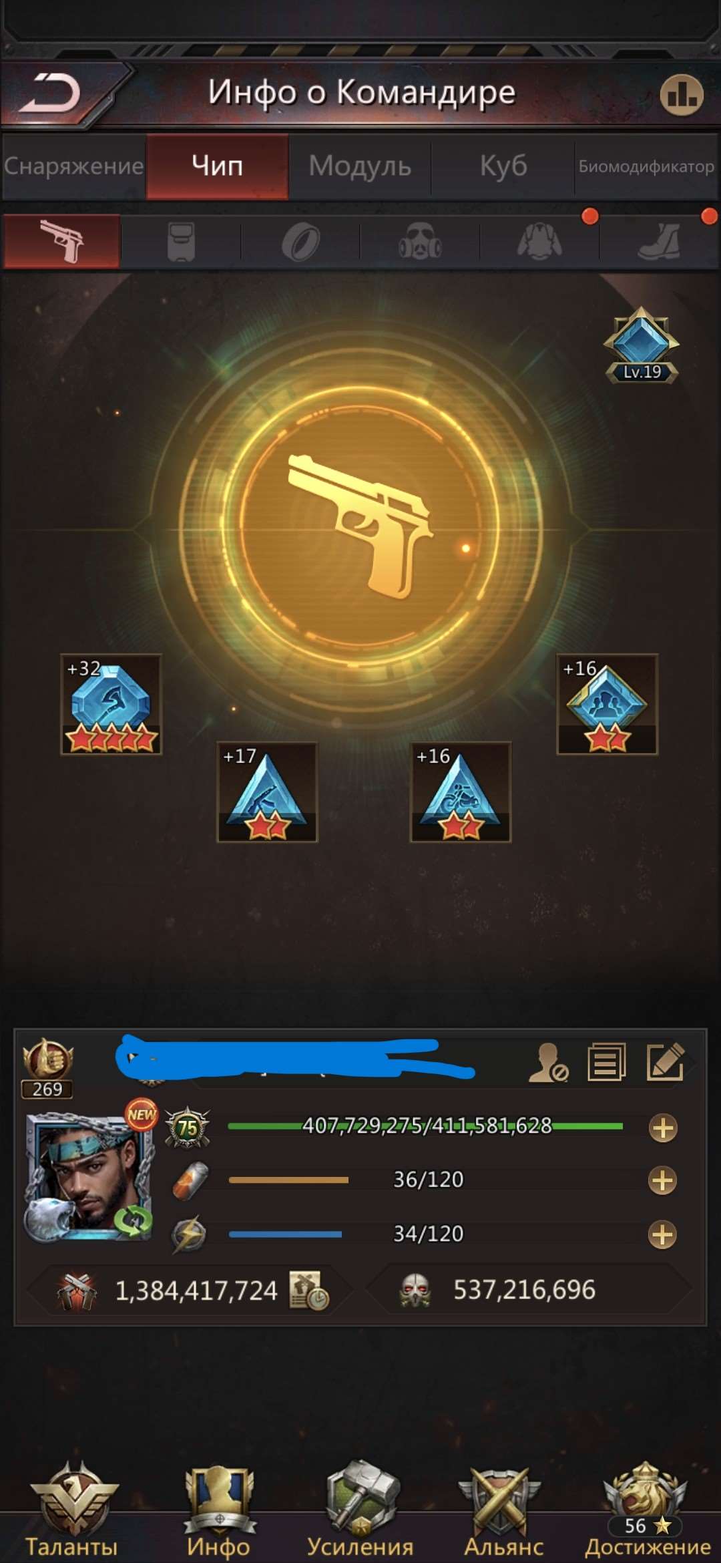The image size is (721, 1563).
Task: Open the +17 rifle triangle chip
Action: pos(267,792)
